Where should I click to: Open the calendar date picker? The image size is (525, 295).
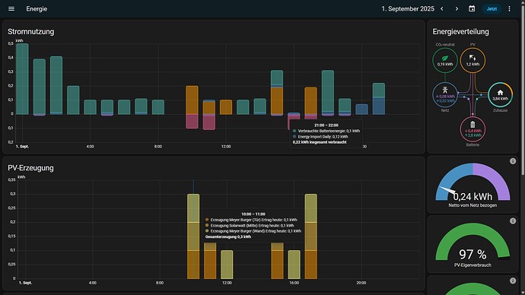pos(472,8)
